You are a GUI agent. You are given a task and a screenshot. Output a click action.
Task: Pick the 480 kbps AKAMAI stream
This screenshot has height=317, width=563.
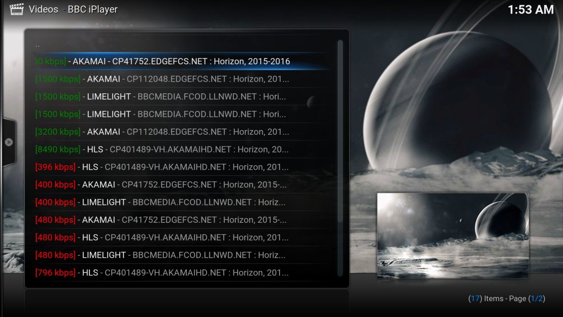183,220
